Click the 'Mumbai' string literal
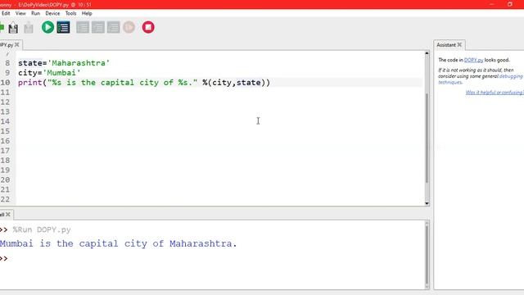 click(62, 73)
